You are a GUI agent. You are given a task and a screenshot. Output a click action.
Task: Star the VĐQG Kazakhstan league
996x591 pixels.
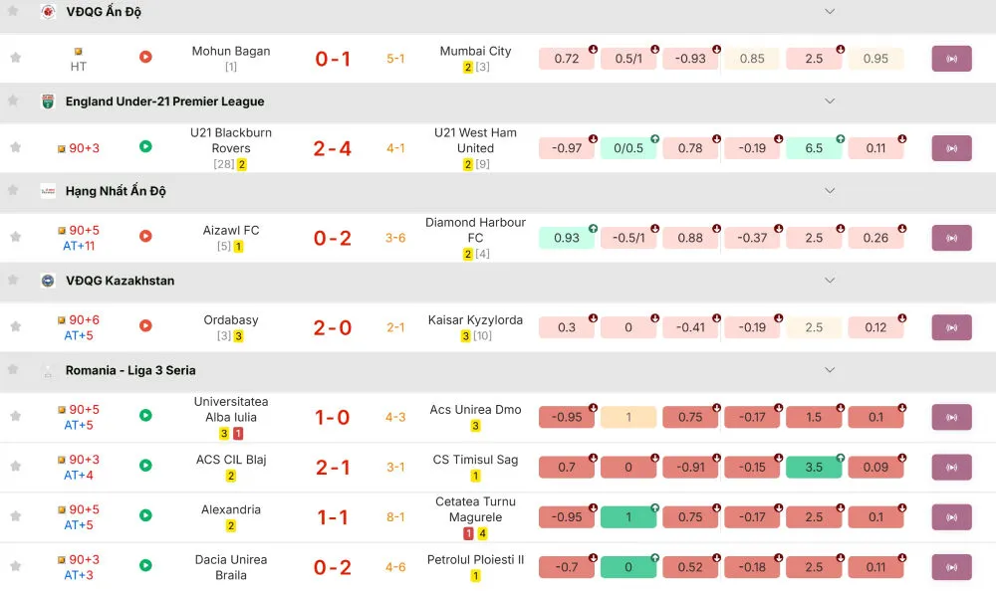click(x=13, y=281)
